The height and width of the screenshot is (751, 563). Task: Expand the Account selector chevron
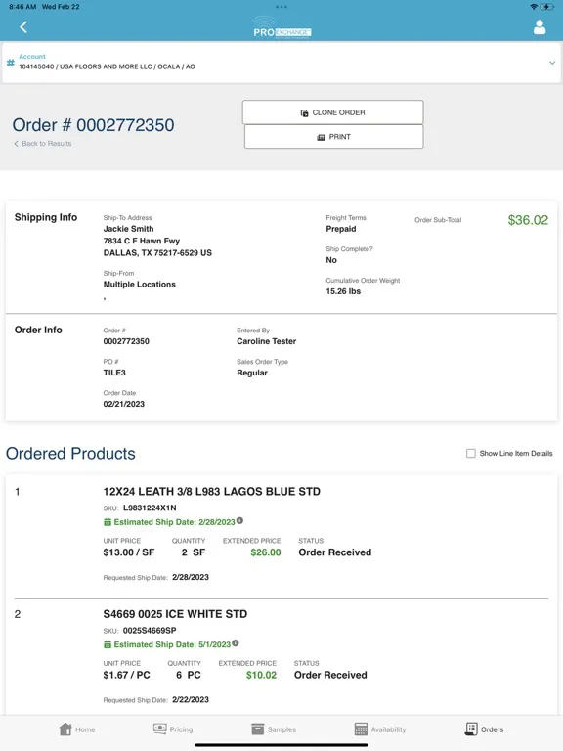[552, 63]
